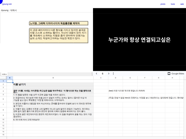Click rule 1 text cell in row 5
The width and height of the screenshot is (186, 139).
coord(53,95)
